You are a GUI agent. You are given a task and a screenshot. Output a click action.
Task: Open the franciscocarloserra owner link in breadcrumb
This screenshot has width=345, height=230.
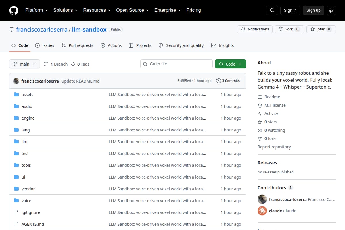(42, 30)
